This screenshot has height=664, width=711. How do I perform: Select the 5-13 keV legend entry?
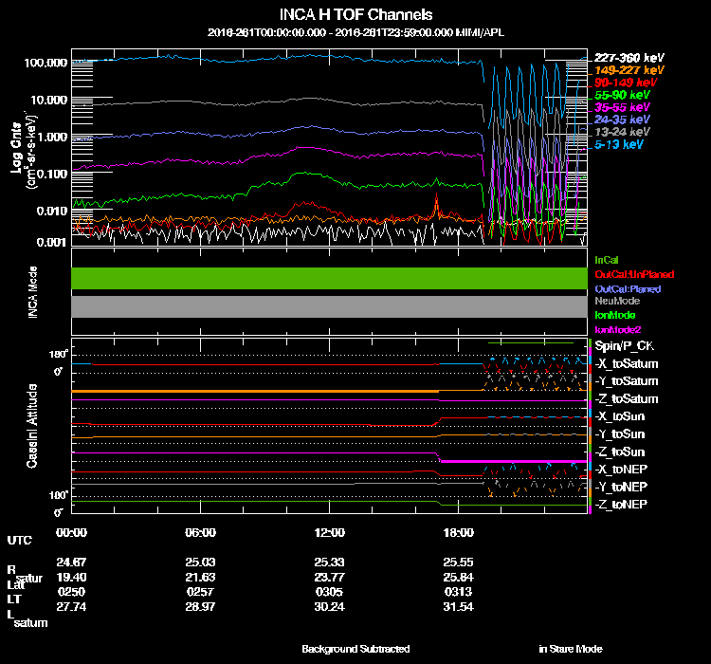(621, 146)
